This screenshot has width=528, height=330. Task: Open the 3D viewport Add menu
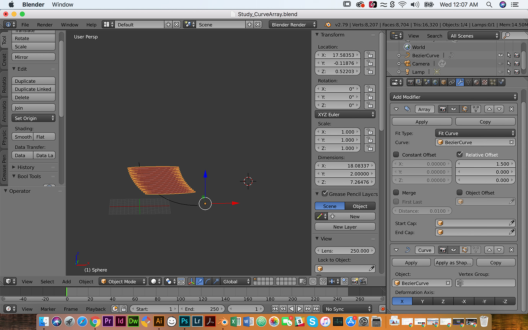tap(67, 281)
